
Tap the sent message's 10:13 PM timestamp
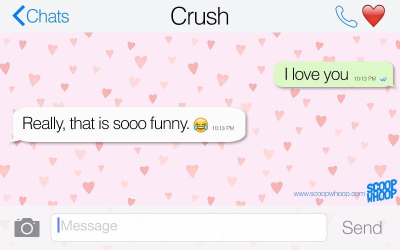tap(365, 78)
